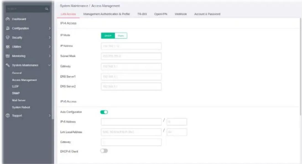This screenshot has height=164, width=302.
Task: Click the Link Local Address field
Action: tap(131, 132)
